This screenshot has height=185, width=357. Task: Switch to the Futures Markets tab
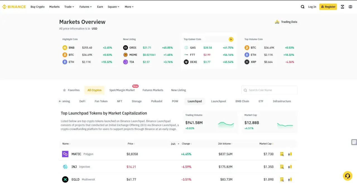tap(153, 90)
